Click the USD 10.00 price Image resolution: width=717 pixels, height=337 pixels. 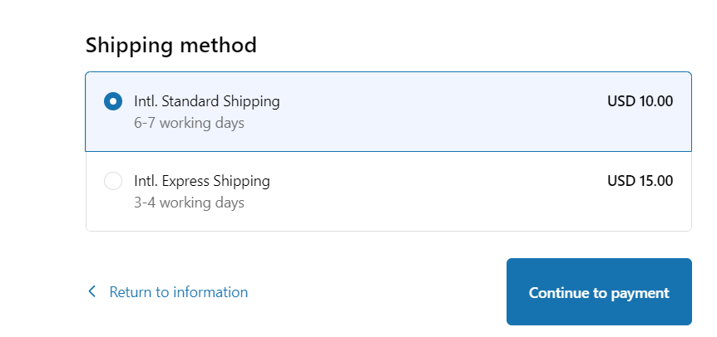click(x=640, y=101)
